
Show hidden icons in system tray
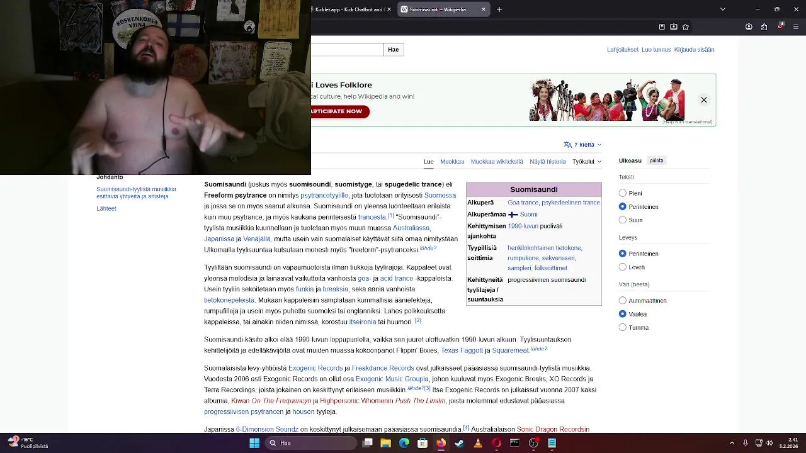(733, 443)
